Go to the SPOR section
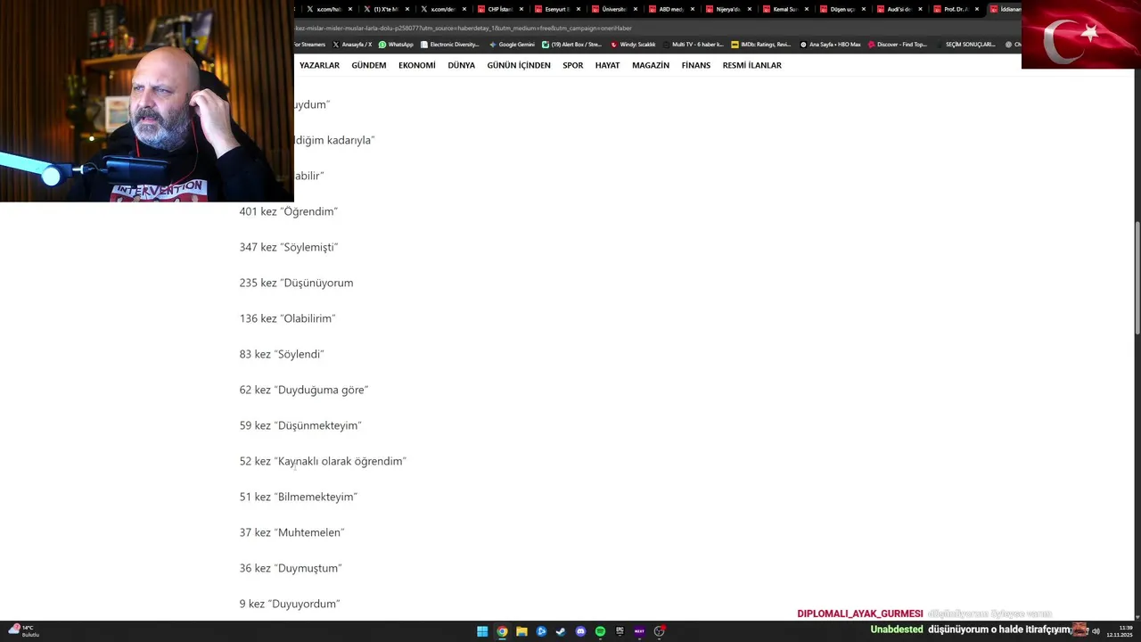 (573, 65)
